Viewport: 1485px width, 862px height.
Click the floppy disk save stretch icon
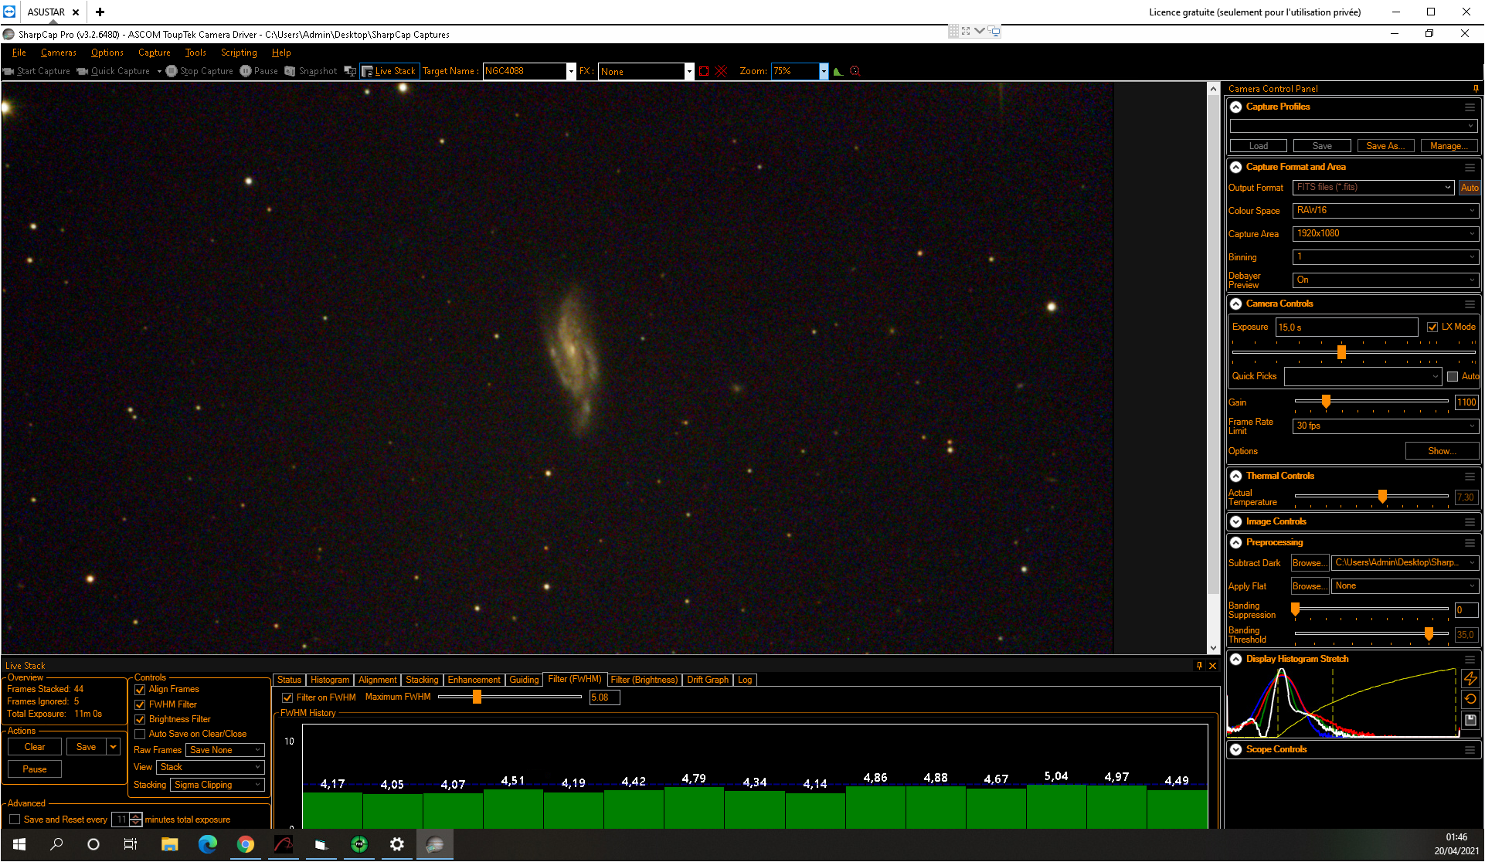pyautogui.click(x=1470, y=720)
